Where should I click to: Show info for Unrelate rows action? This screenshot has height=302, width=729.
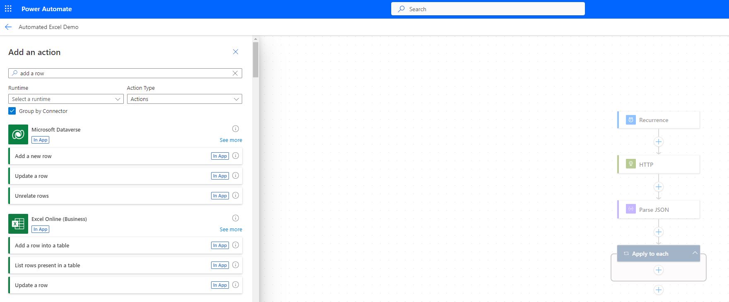click(x=236, y=195)
